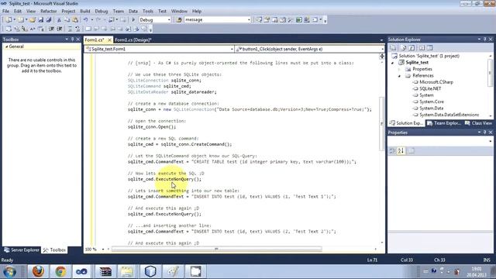
Task: Open Property Pages icon in Properties panel
Action: pos(412,151)
